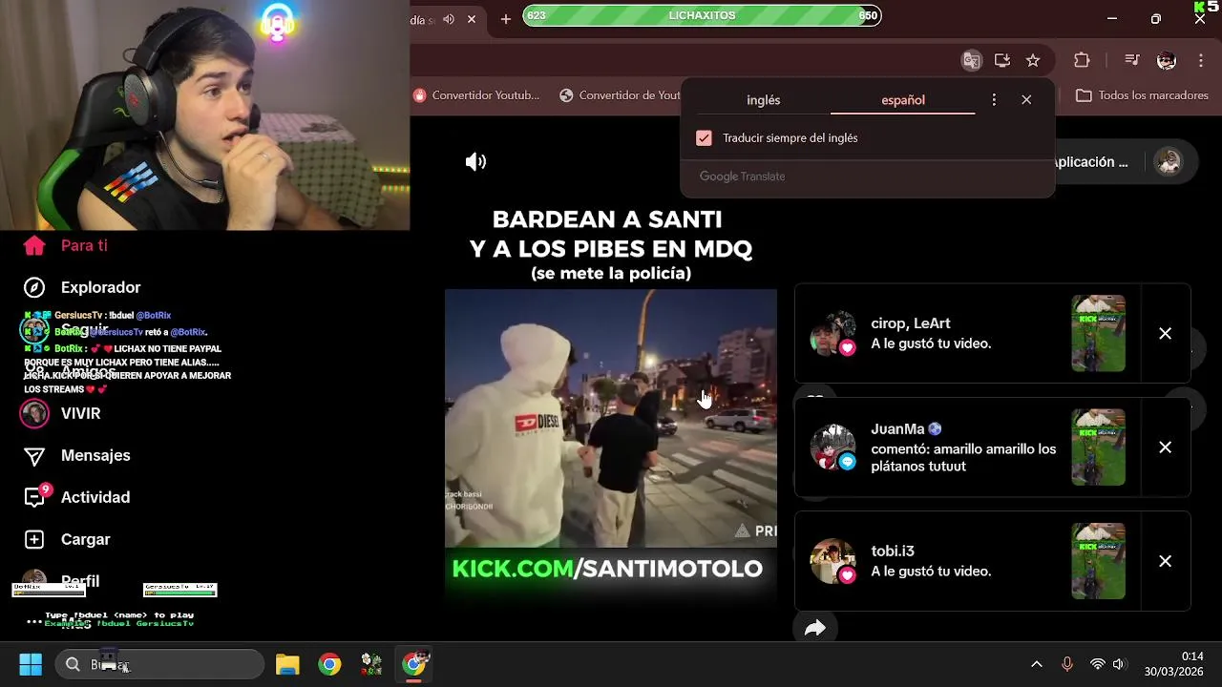Open the page profile avatar at top right

point(1169,162)
